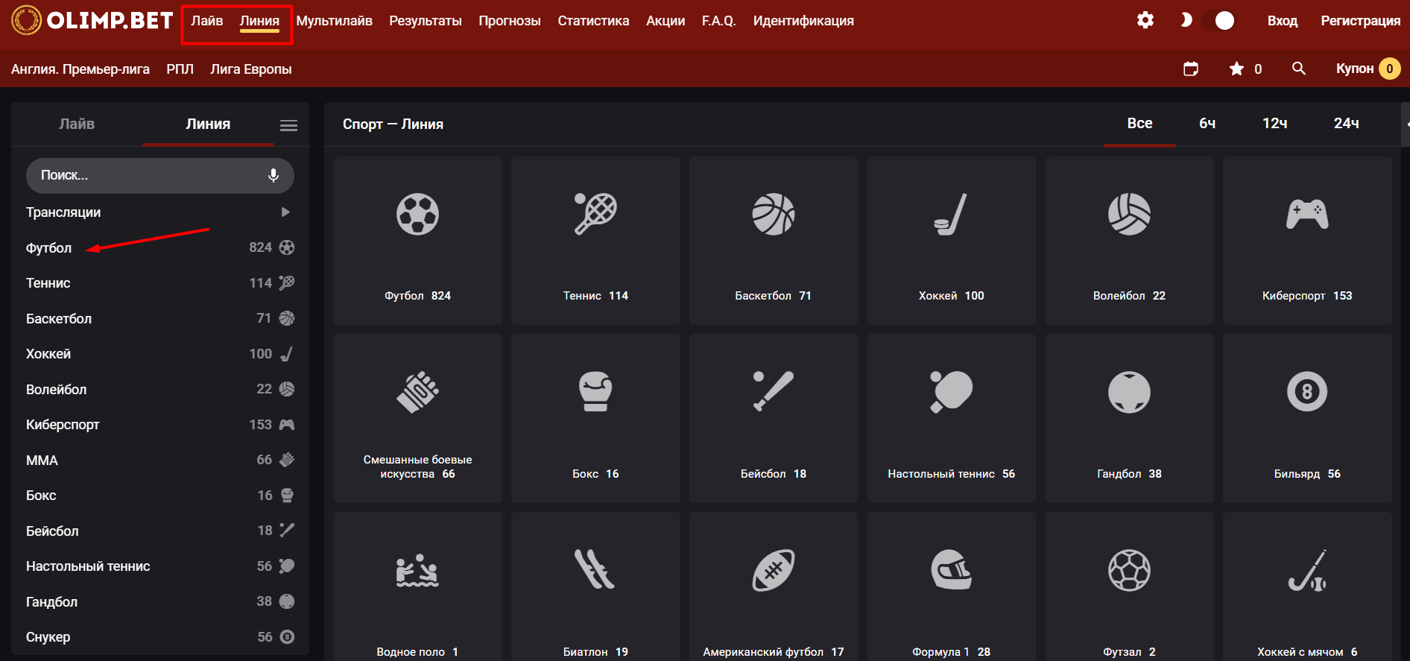Expand the Трансляции section arrow
This screenshot has width=1410, height=661.
pos(285,212)
